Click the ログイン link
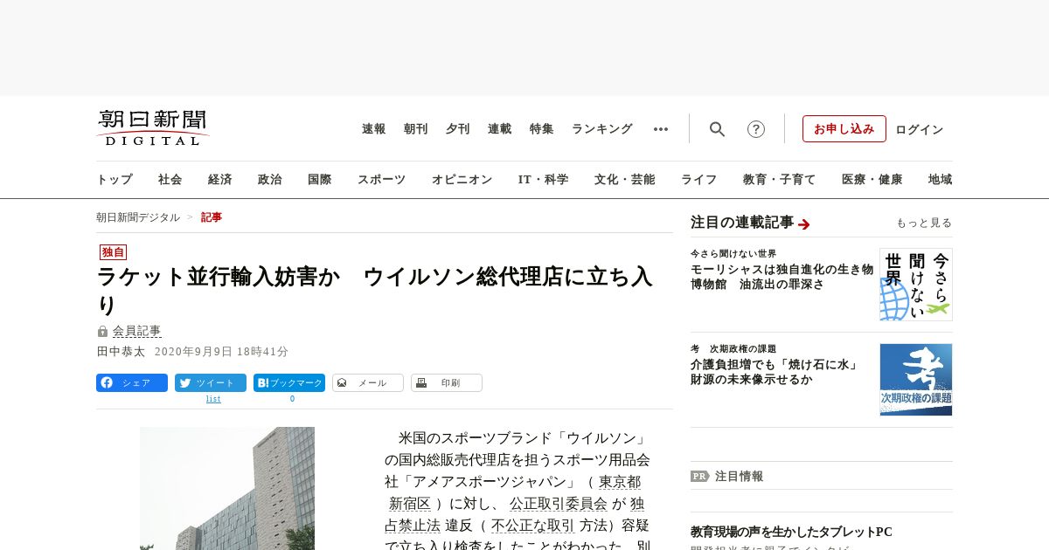This screenshot has height=550, width=1049. tap(920, 129)
